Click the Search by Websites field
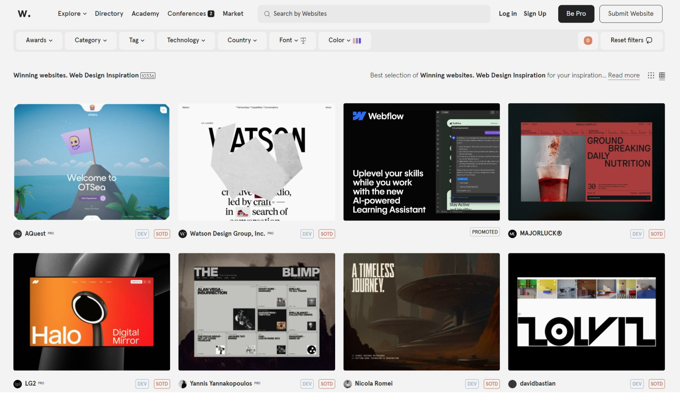Viewport: 680px width, 399px height. pyautogui.click(x=374, y=14)
